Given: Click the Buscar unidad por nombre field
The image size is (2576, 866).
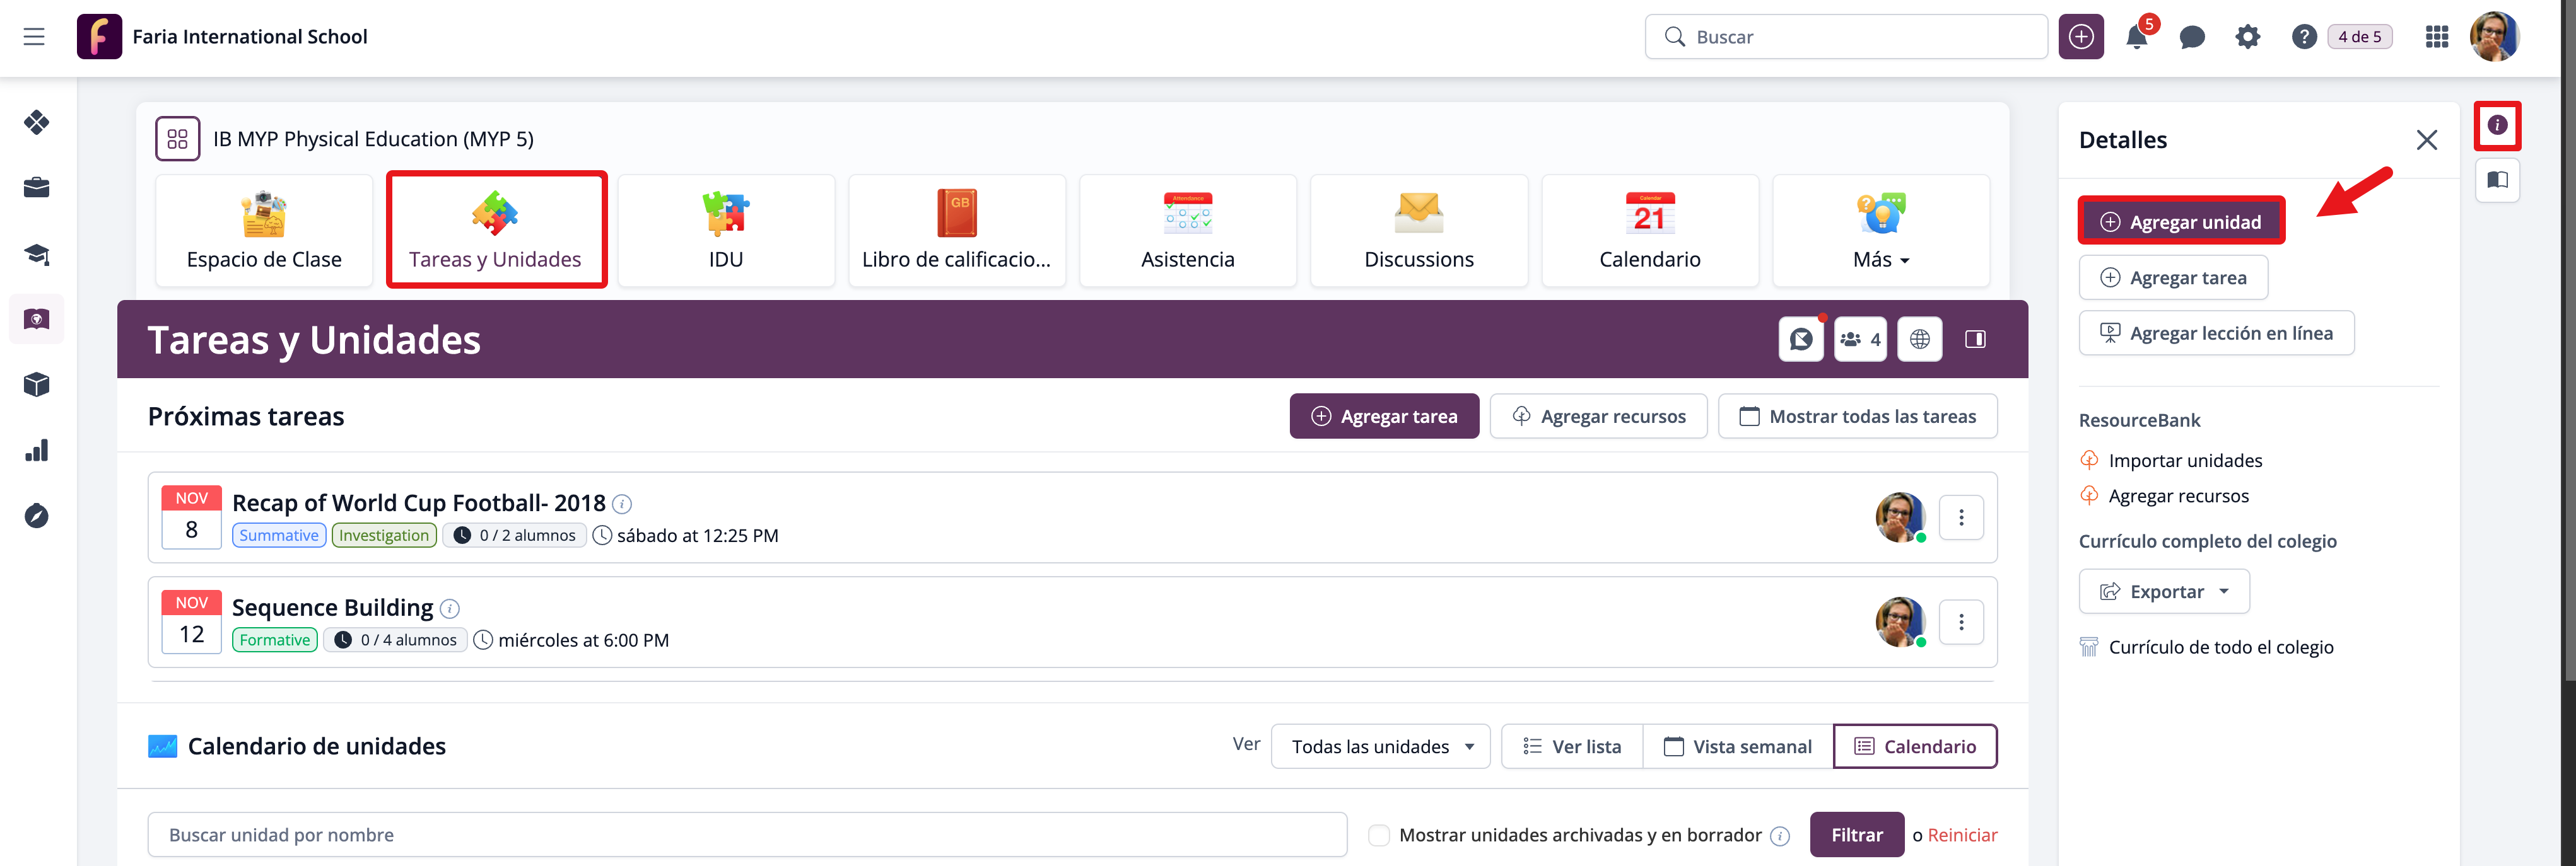Looking at the screenshot, I should coord(747,835).
